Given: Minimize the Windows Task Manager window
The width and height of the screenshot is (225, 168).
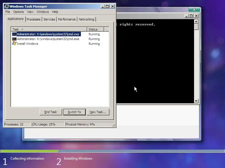Looking at the screenshot, I should (103, 6).
